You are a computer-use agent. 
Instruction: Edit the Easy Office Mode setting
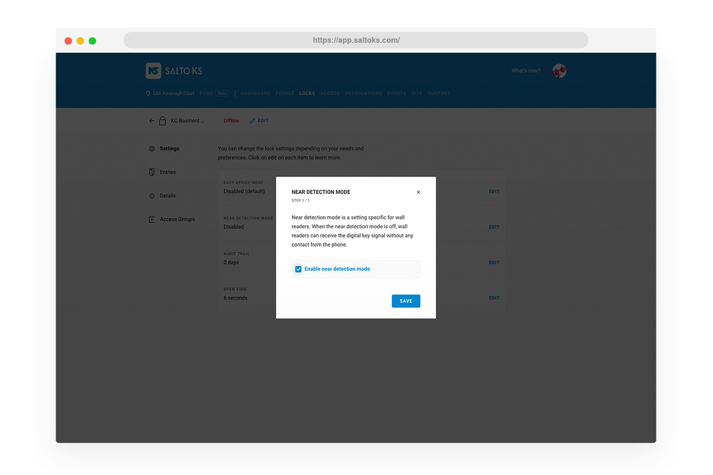[x=494, y=192]
